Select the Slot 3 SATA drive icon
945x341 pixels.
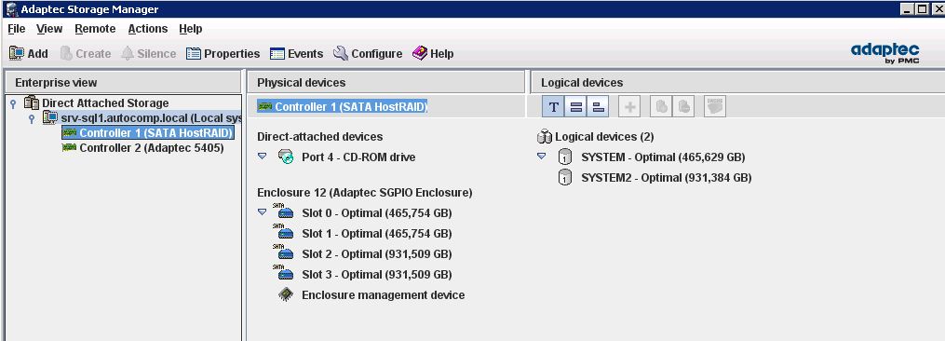(x=283, y=273)
